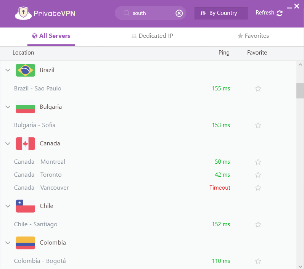This screenshot has width=304, height=269.
Task: Switch to the All Servers tab
Action: [51, 36]
